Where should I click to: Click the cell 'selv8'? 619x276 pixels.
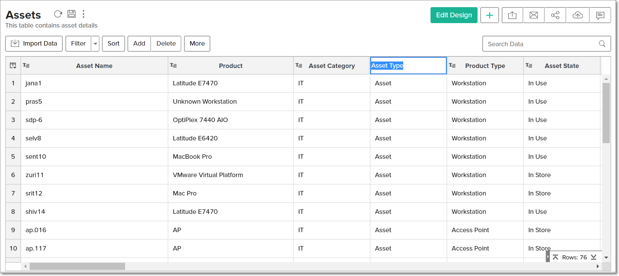click(x=94, y=138)
